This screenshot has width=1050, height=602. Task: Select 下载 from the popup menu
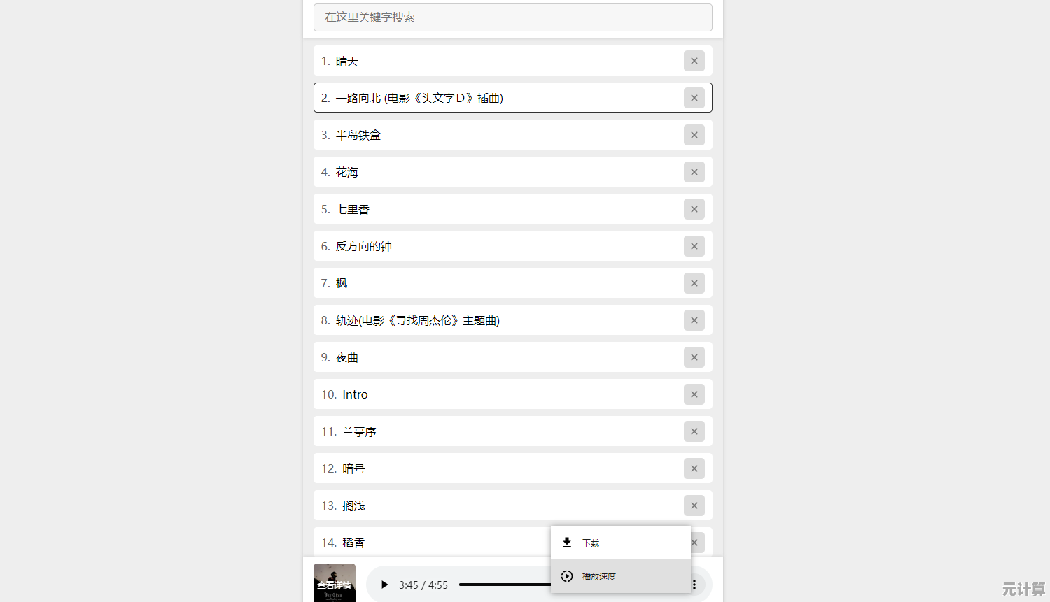[x=621, y=543]
